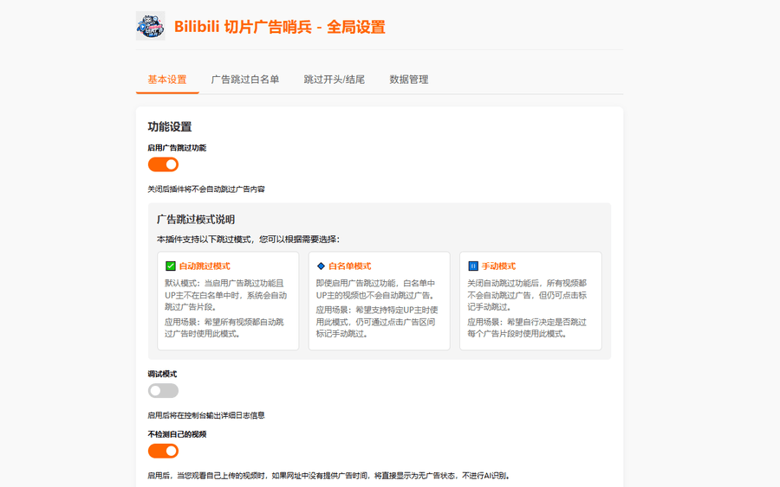The width and height of the screenshot is (780, 487).
Task: Click the 自动跳过模式 card title
Action: tap(205, 266)
